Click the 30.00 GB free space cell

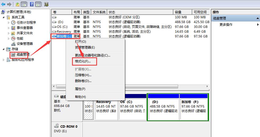[200, 27]
